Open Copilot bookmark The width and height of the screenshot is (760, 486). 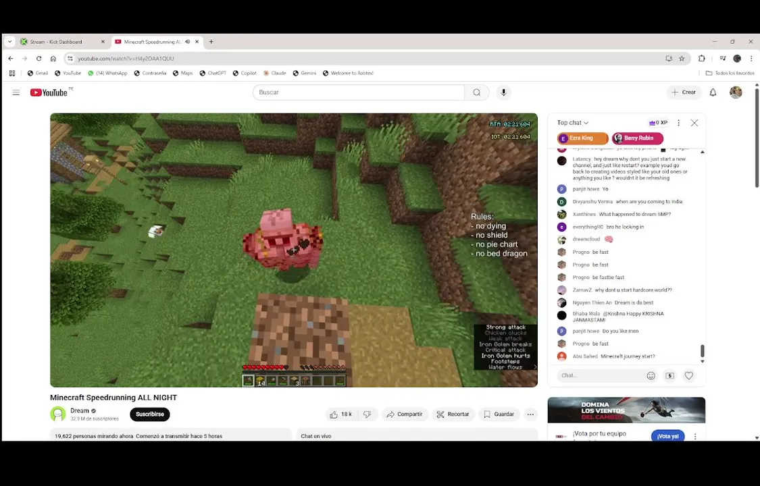[245, 73]
